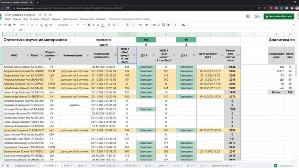Click decrease decimal places icon

[x=41, y=25]
